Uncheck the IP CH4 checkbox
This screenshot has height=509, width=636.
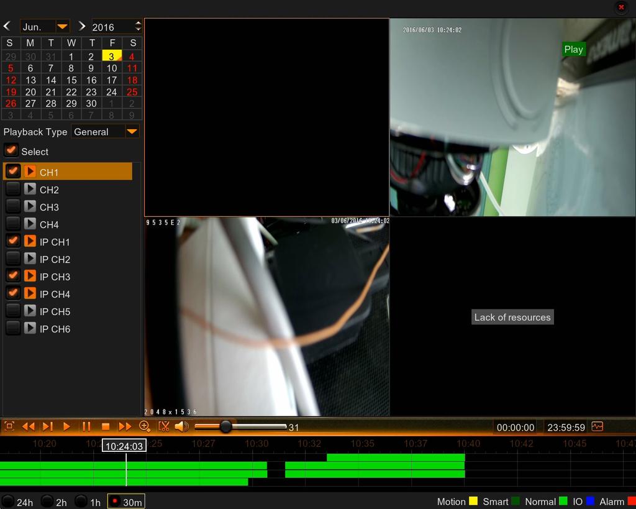point(12,293)
